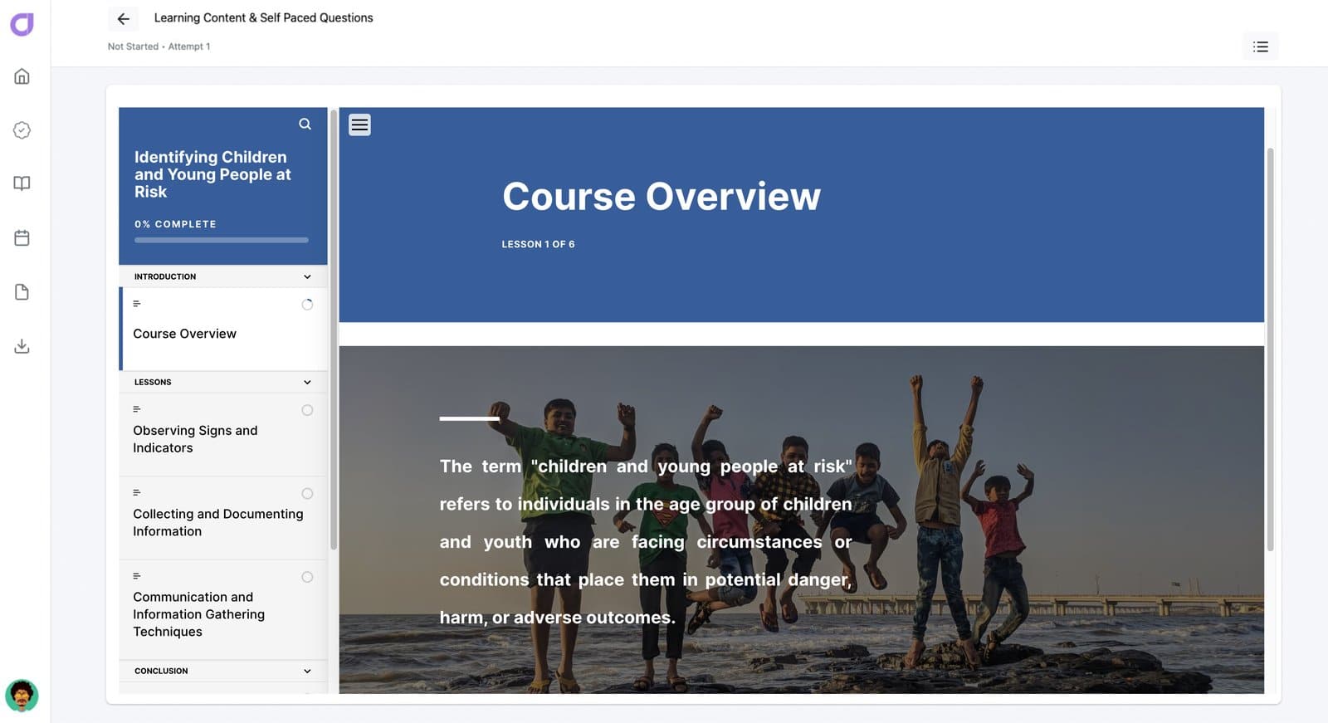Screen dimensions: 1328x723
Task: Click the course title Identifying Children and Young People at Risk
Action: pyautogui.click(x=212, y=174)
